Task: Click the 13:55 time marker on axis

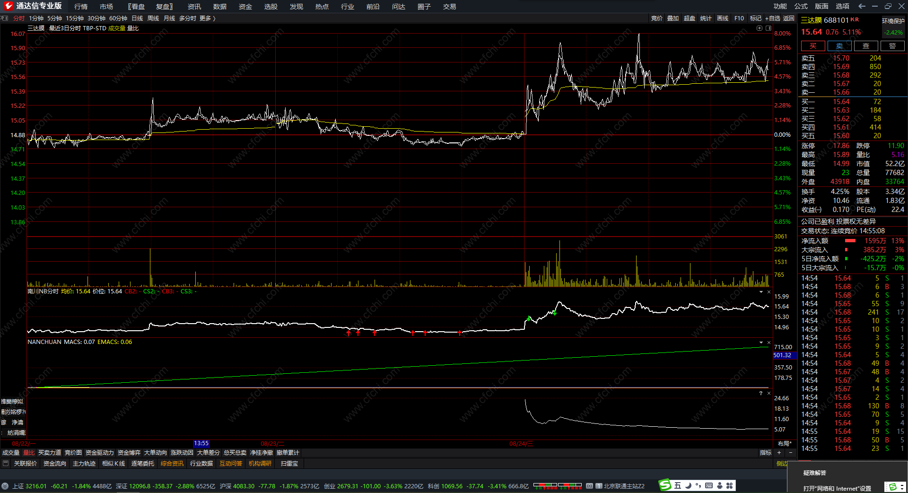Action: tap(201, 443)
